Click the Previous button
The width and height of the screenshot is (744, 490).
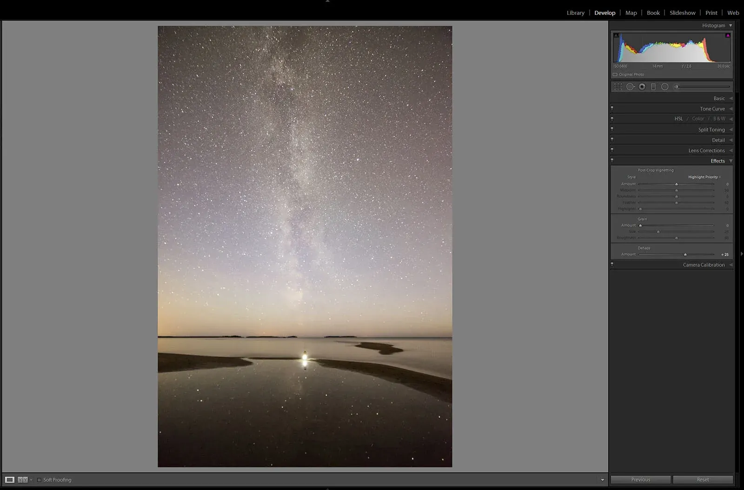(x=640, y=480)
